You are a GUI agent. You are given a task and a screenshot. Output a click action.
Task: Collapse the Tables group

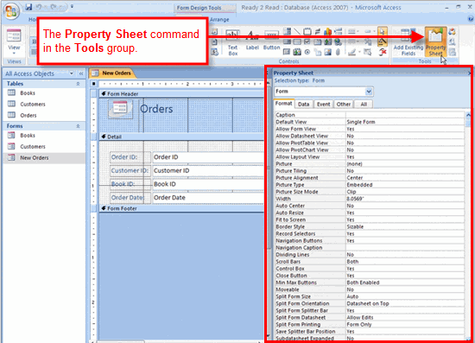(x=78, y=84)
